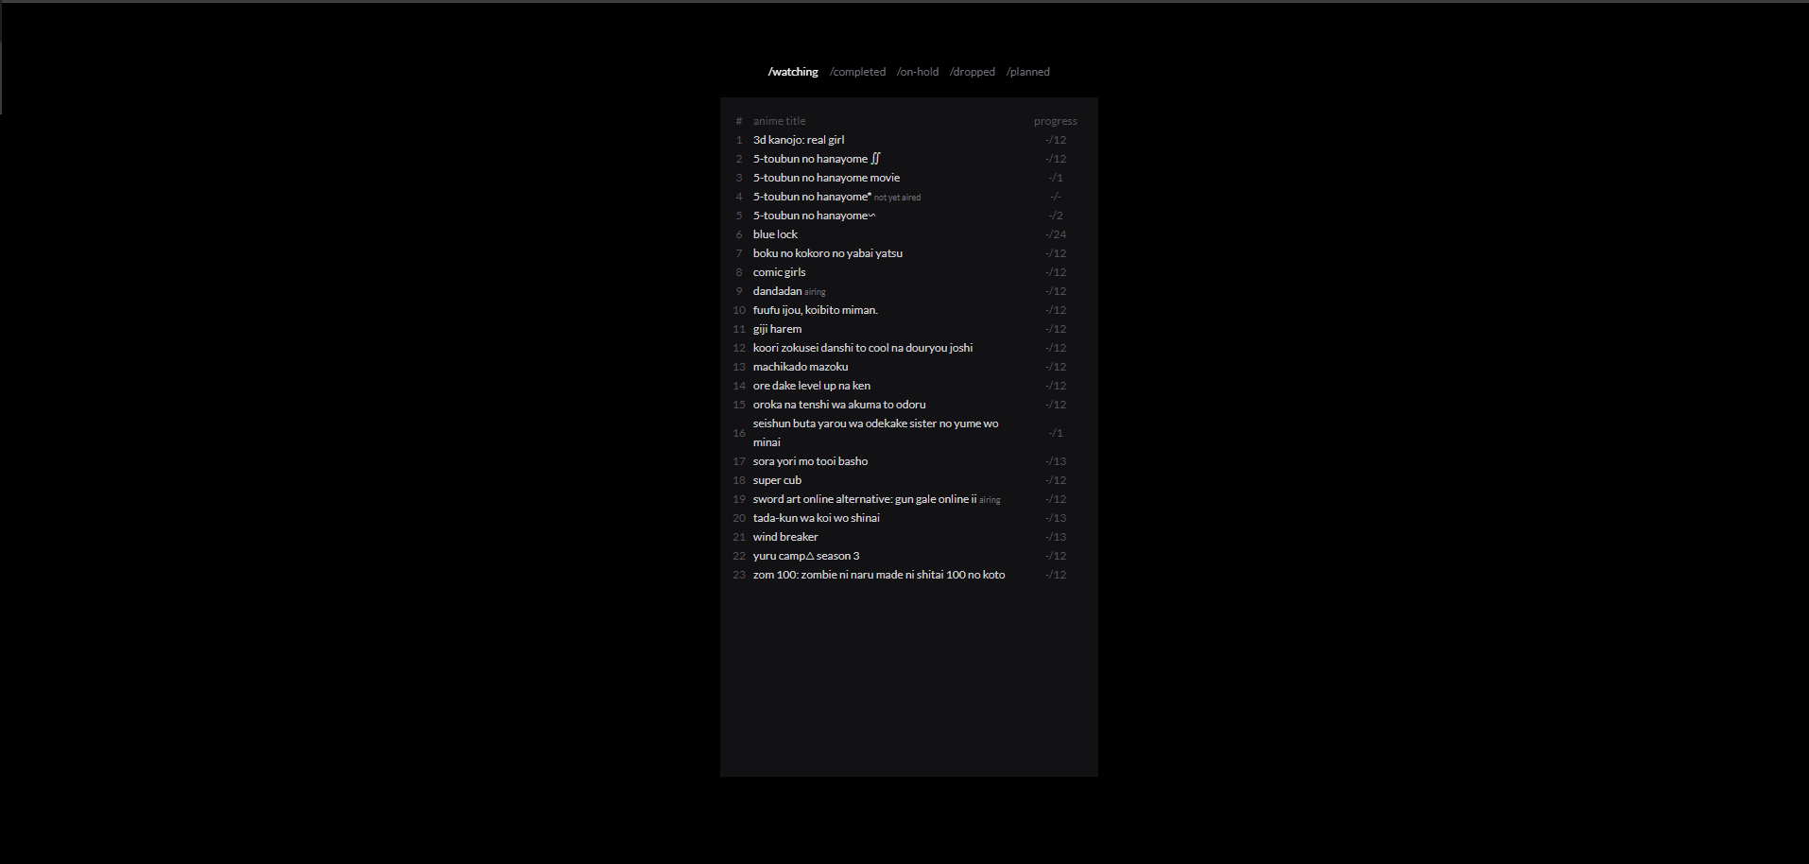This screenshot has width=1809, height=864.
Task: Open 5-toubun no hanayome movie entry
Action: pyautogui.click(x=826, y=178)
